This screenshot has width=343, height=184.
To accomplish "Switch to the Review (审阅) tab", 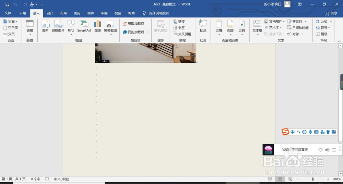I will (104, 13).
